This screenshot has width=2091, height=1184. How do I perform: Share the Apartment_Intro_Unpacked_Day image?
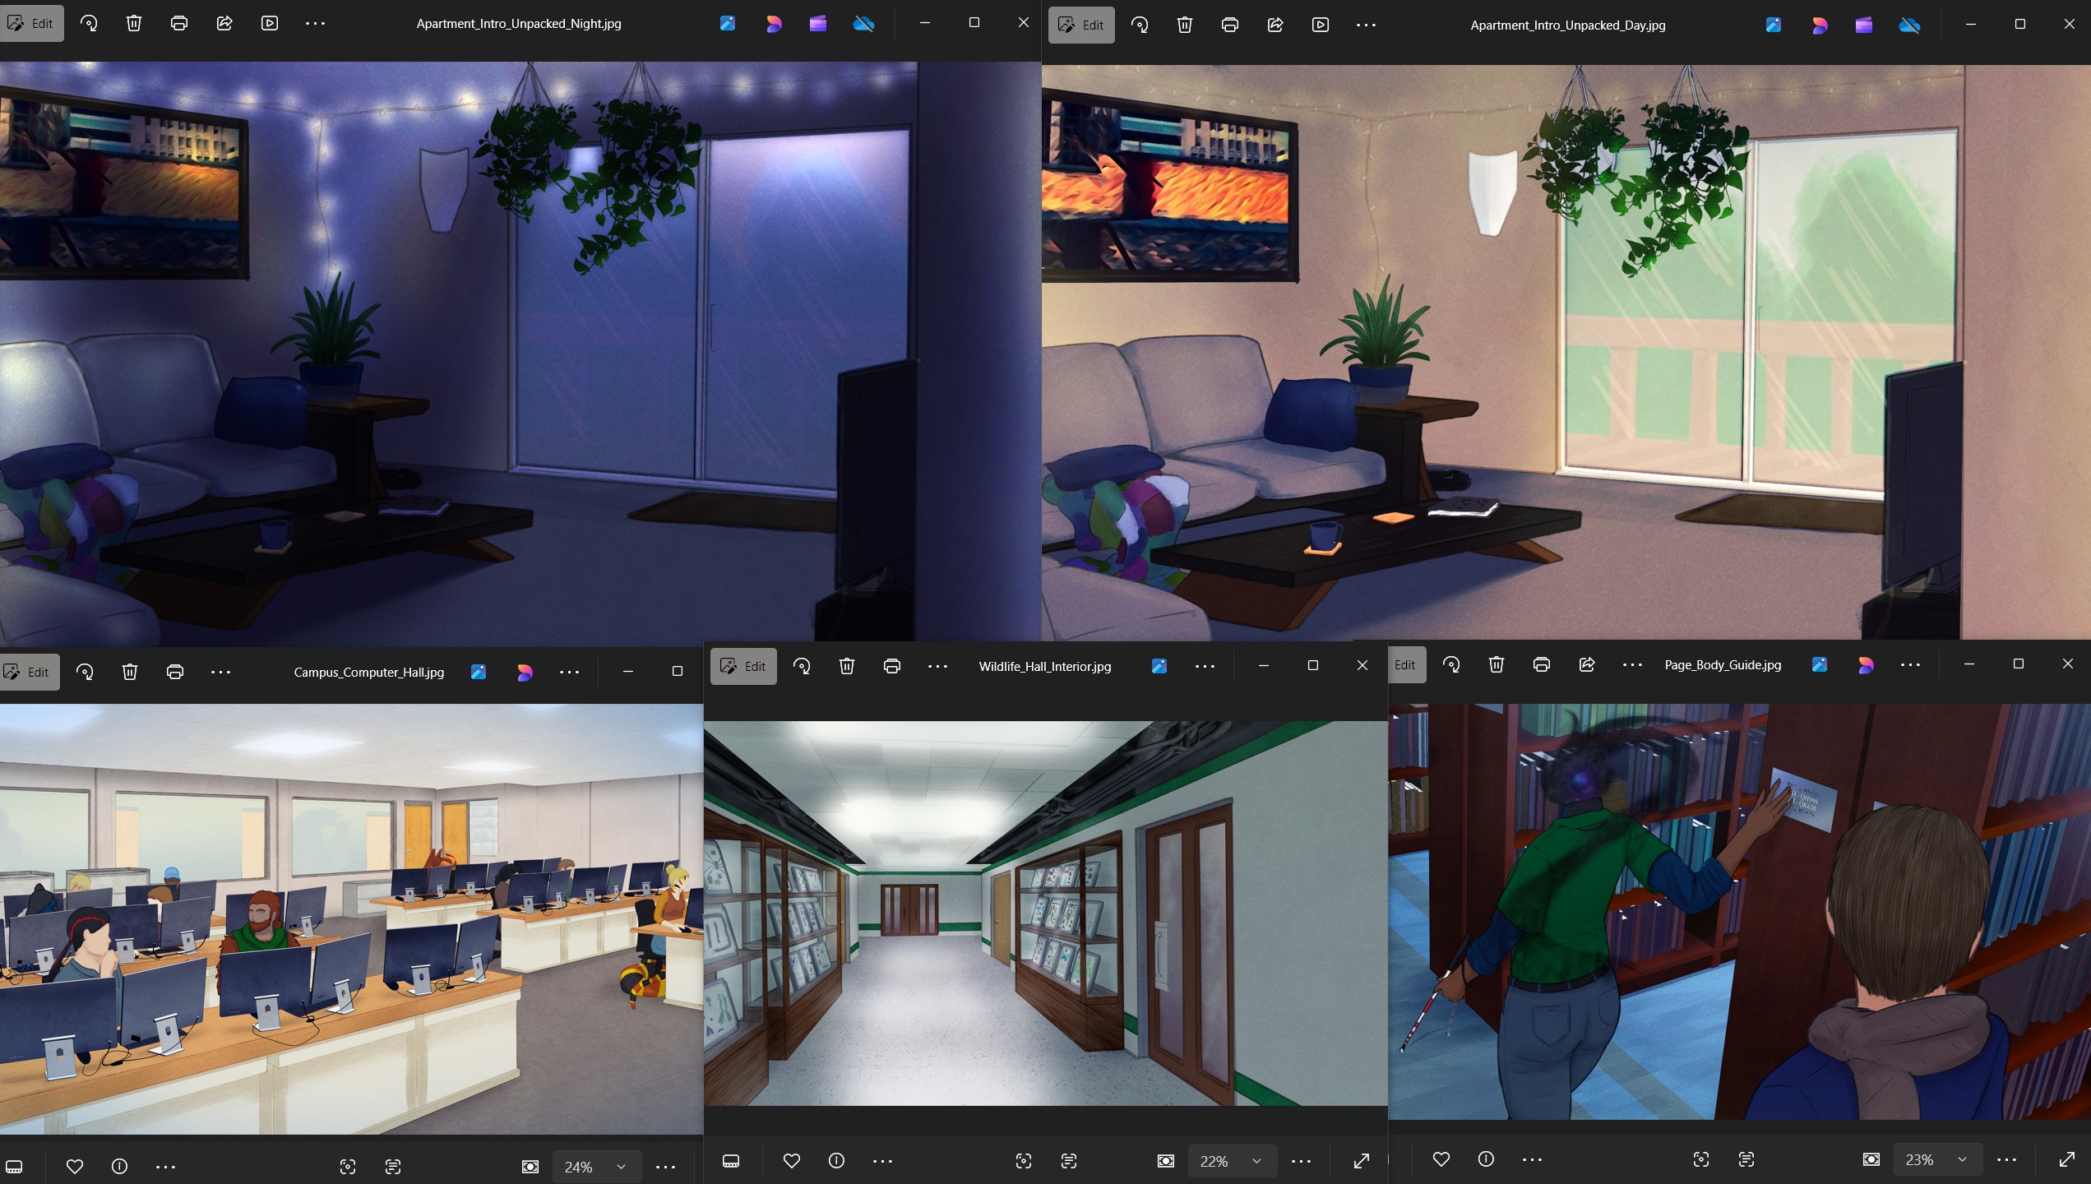point(1275,25)
